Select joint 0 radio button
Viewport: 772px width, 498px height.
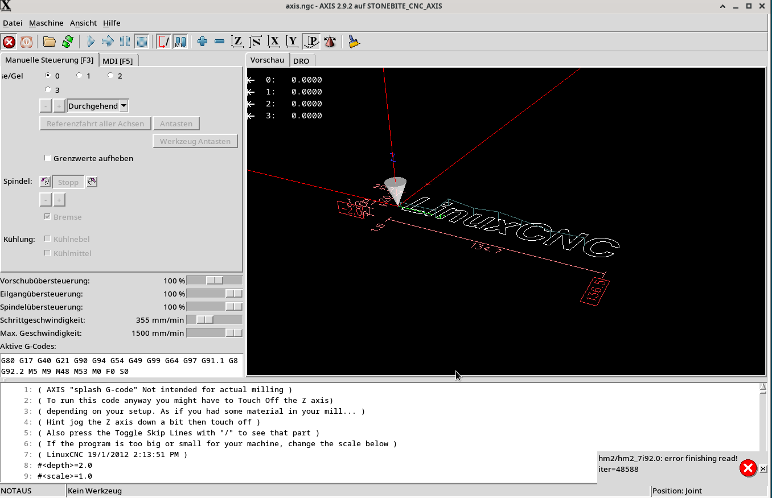48,75
